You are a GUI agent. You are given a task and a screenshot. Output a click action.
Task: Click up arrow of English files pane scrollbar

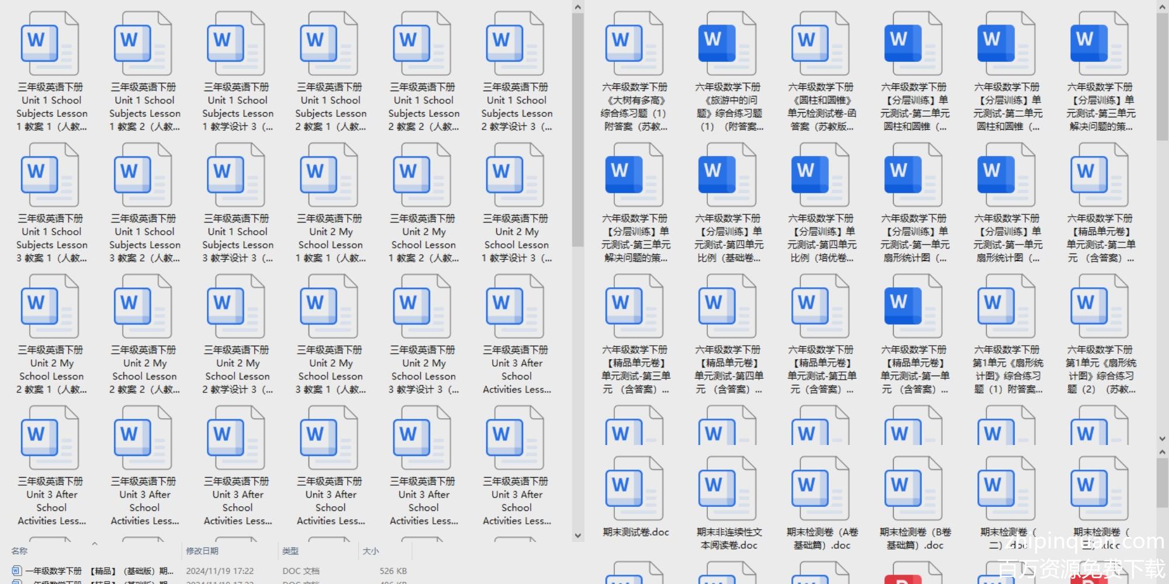(577, 7)
